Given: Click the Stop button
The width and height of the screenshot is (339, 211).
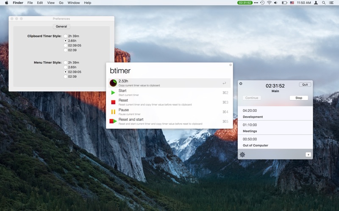Looking at the screenshot, I should [299, 98].
